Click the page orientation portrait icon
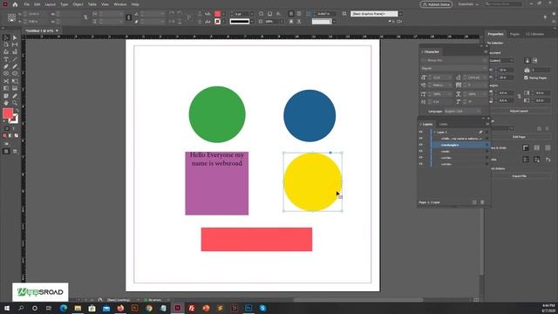Image resolution: width=558 pixels, height=314 pixels. click(527, 60)
